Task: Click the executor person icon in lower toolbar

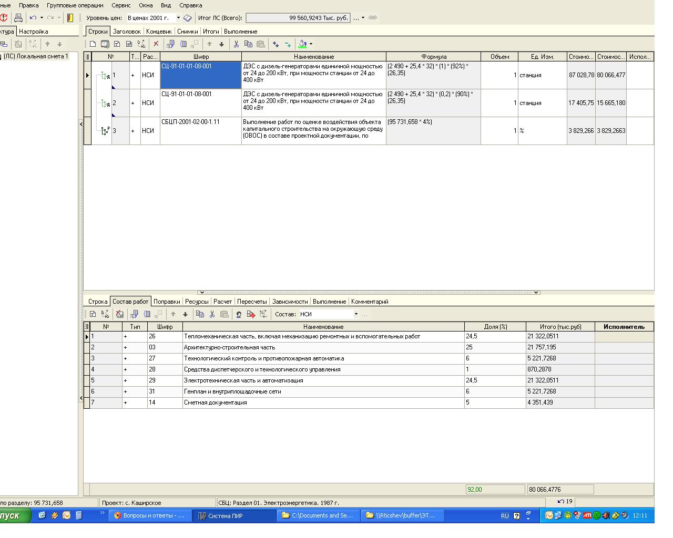Action: pos(239,314)
